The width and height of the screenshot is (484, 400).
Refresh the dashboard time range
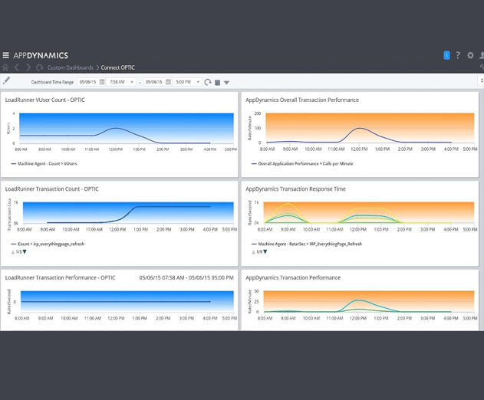tap(208, 82)
